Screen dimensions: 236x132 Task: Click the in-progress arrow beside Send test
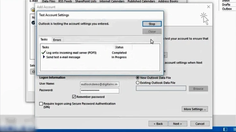[44, 57]
